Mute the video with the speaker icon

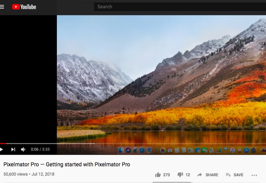pyautogui.click(x=23, y=149)
